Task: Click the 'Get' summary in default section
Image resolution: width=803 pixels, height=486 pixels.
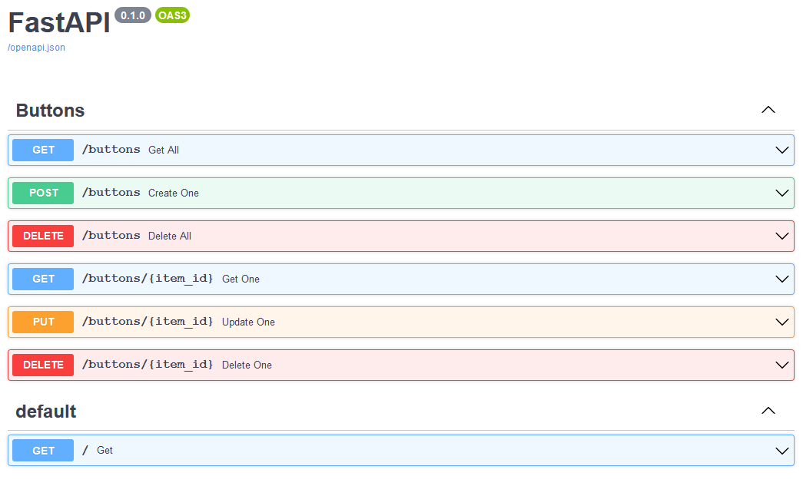Action: point(105,450)
